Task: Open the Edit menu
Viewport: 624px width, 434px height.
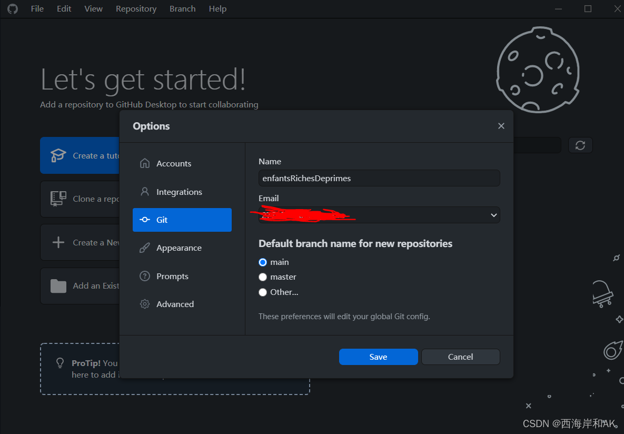Action: 64,9
